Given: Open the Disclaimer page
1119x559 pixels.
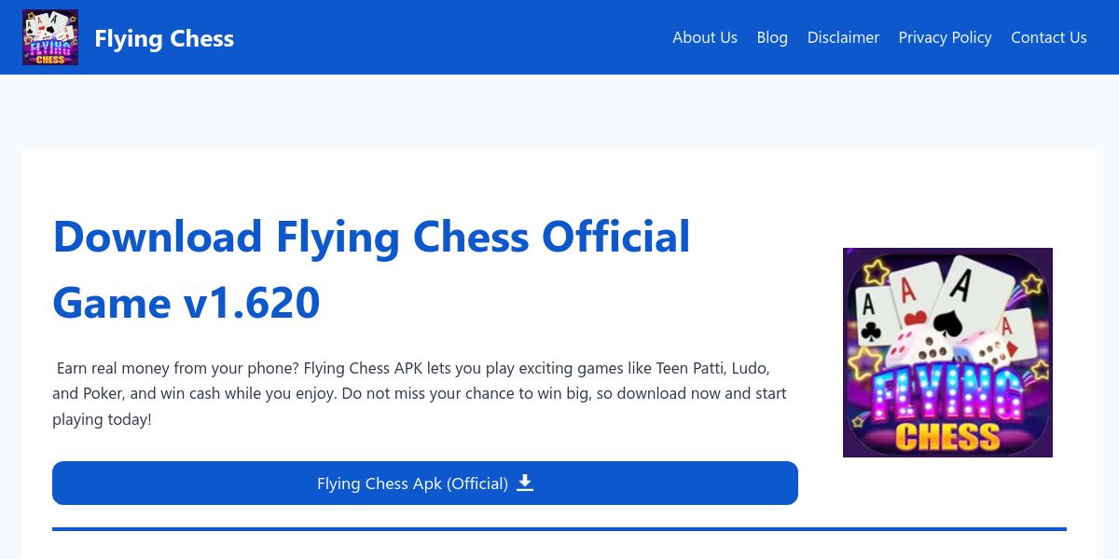Looking at the screenshot, I should (843, 37).
